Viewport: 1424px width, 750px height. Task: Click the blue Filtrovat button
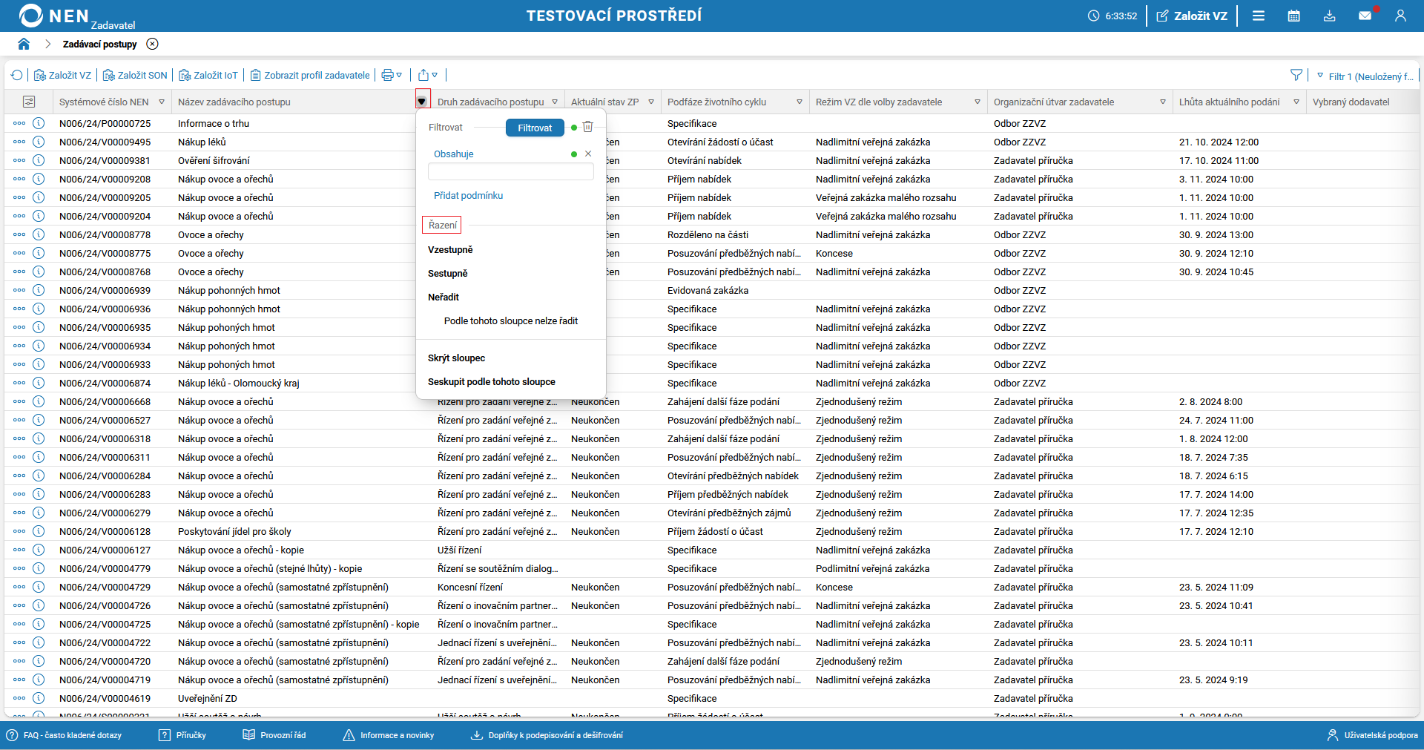pyautogui.click(x=535, y=128)
